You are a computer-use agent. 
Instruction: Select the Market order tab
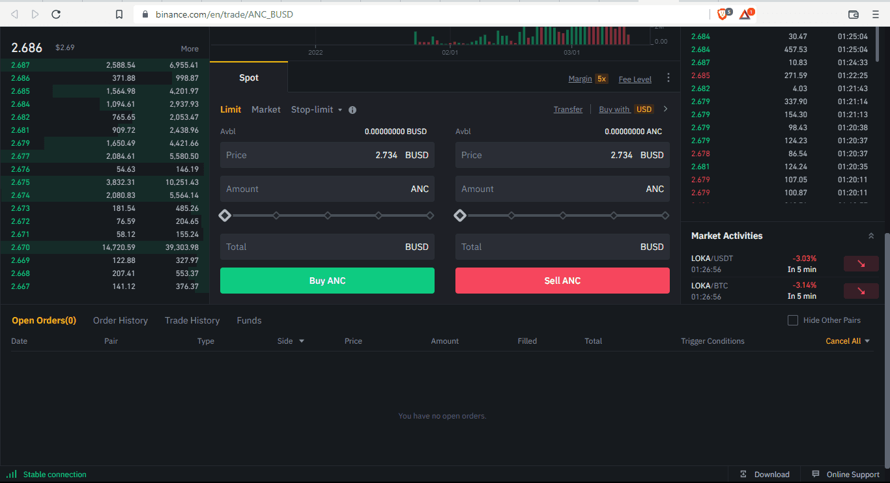point(266,109)
